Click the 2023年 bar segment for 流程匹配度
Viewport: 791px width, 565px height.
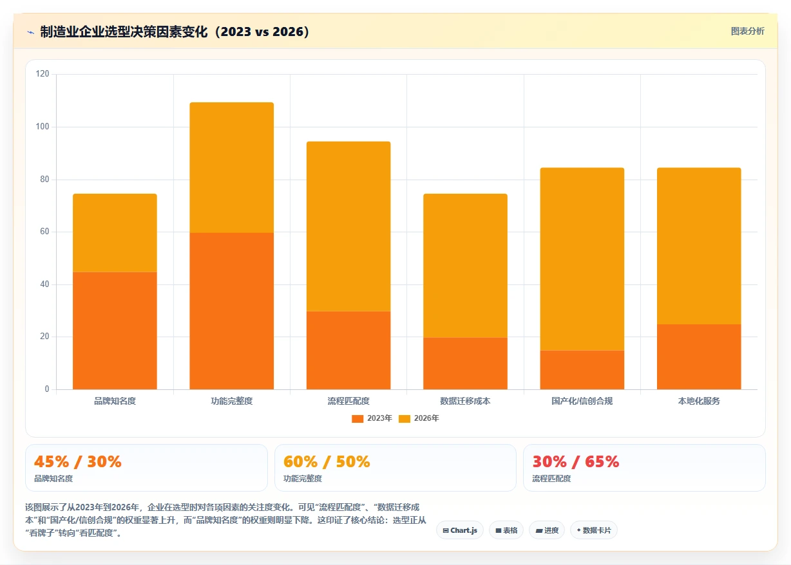click(348, 350)
